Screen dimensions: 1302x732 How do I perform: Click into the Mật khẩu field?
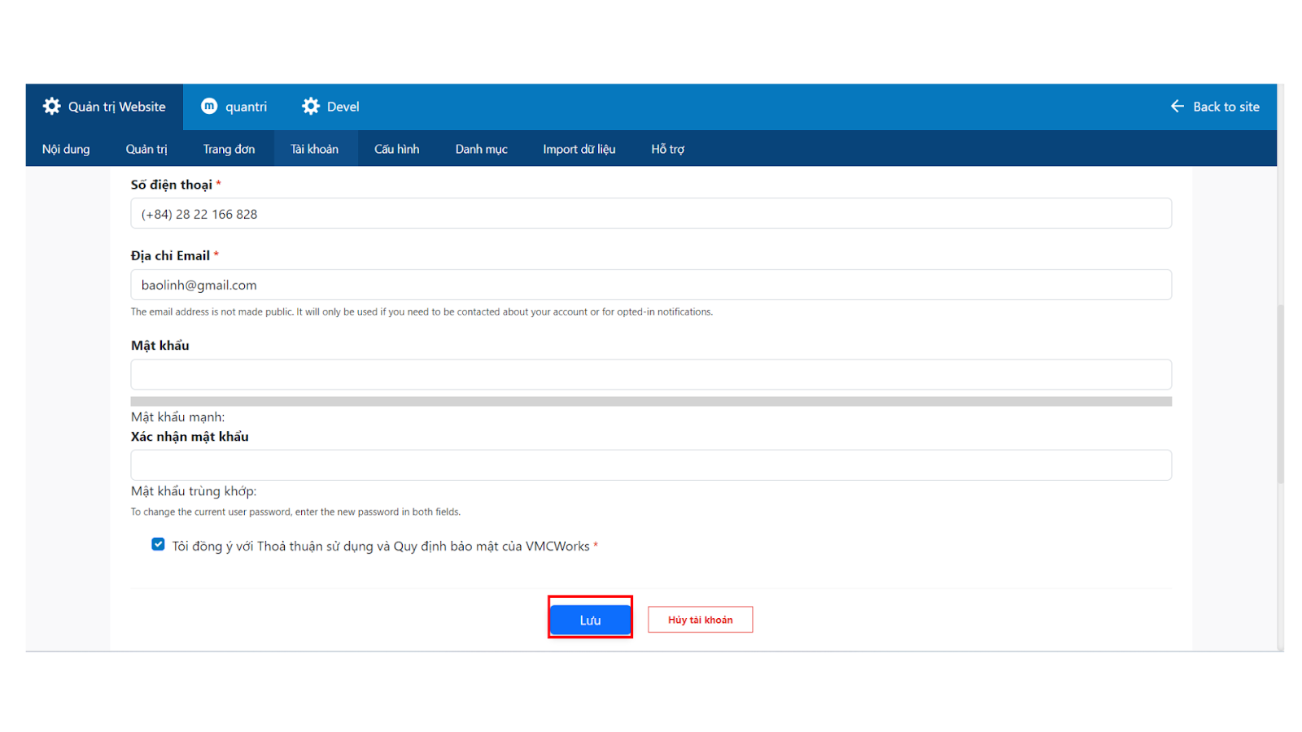click(651, 375)
